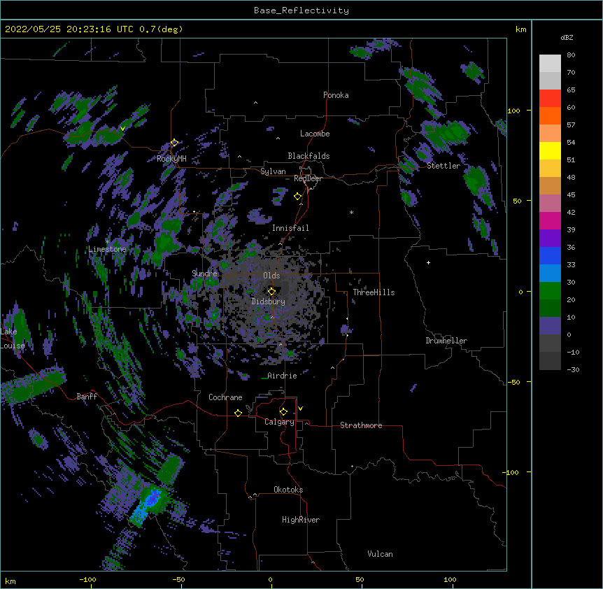Click the Stettler town label

(444, 166)
